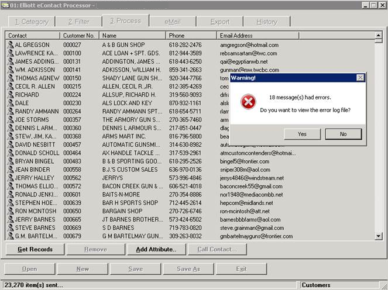Viewport: 388px width, 290px height.
Task: Click the contact icon for STEVE BARNES
Action: [x=11, y=227]
